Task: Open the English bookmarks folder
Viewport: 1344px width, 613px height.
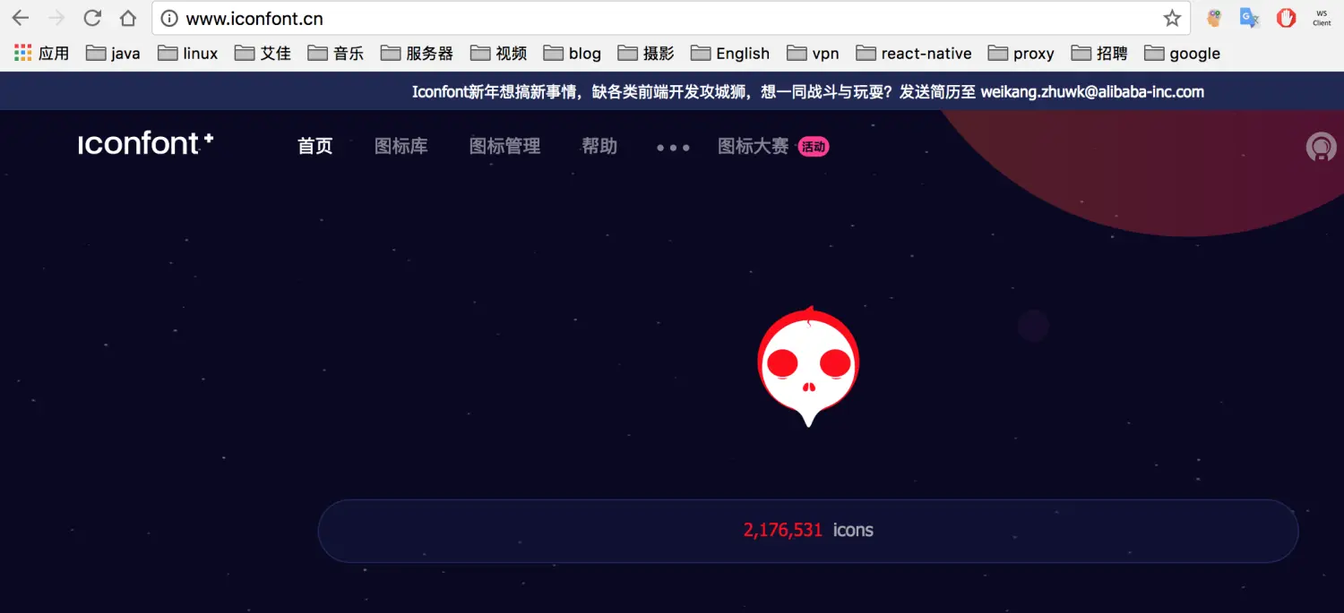Action: click(730, 54)
